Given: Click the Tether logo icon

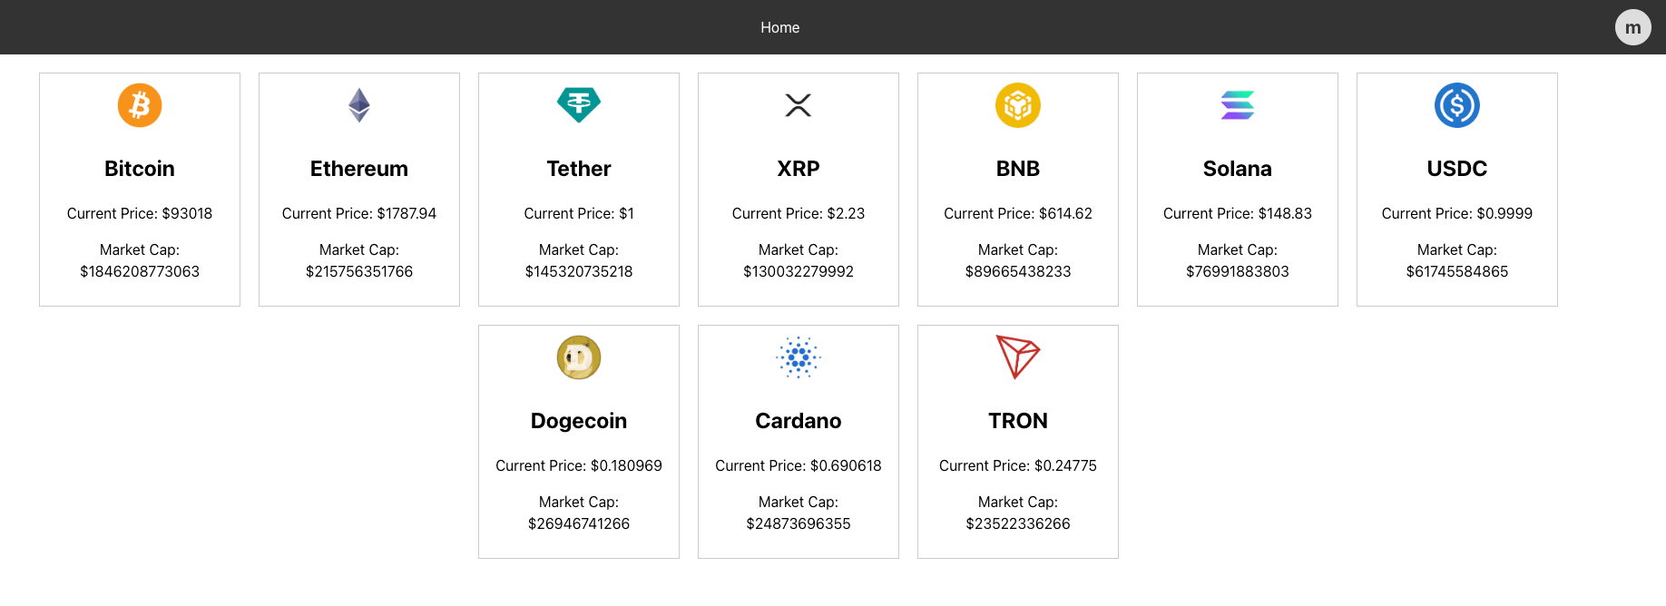Looking at the screenshot, I should (x=579, y=105).
